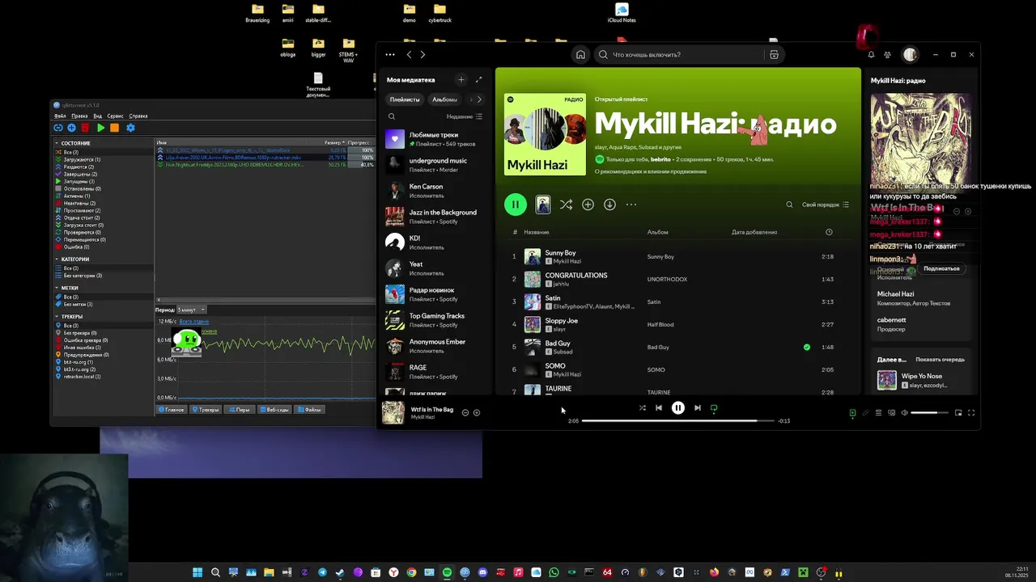Mute Spotify volume speaker icon
The width and height of the screenshot is (1036, 582).
[x=904, y=413]
